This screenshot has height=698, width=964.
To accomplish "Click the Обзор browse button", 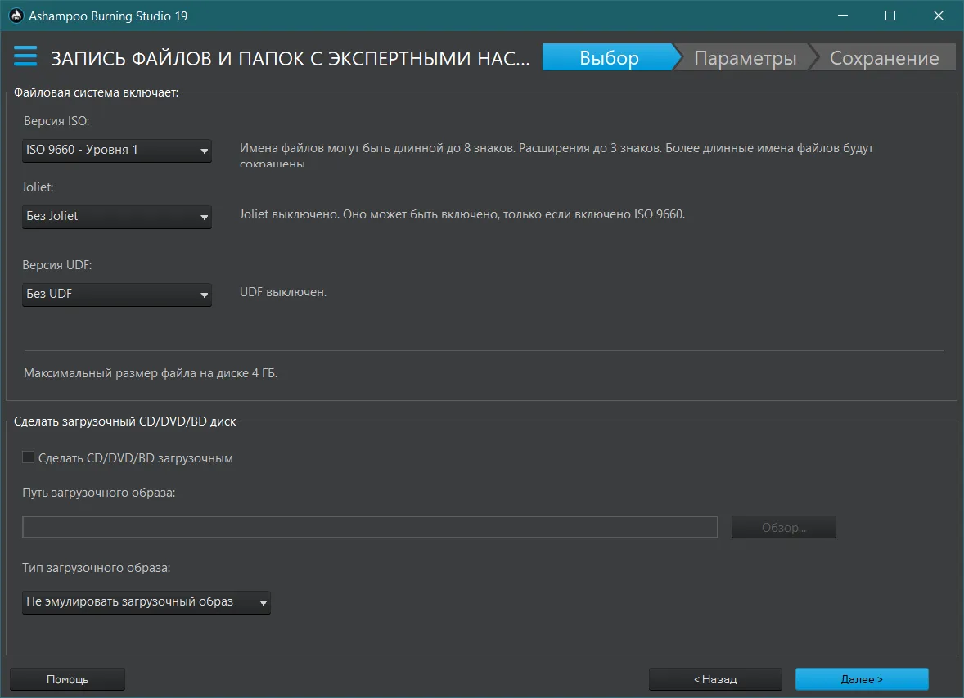I will point(783,528).
